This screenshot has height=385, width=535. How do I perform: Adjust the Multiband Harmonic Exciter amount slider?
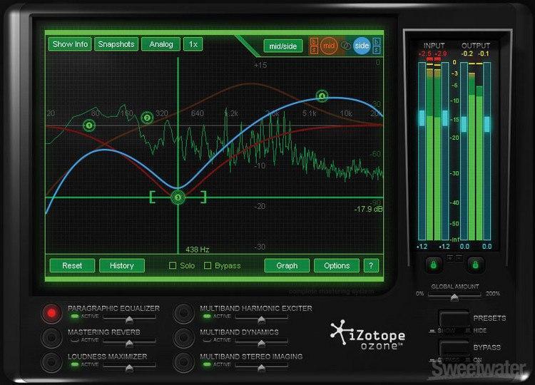261,320
